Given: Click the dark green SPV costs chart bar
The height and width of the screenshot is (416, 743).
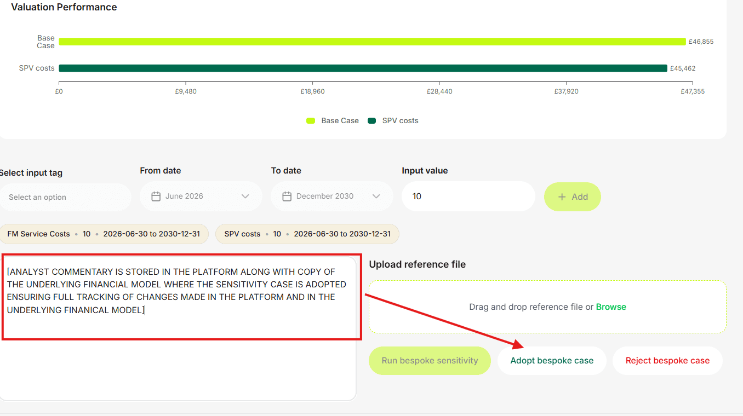Looking at the screenshot, I should tap(362, 68).
